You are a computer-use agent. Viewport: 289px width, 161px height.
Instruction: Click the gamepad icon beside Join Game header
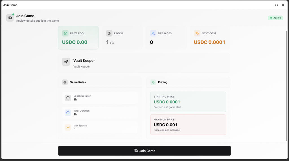pos(10,18)
